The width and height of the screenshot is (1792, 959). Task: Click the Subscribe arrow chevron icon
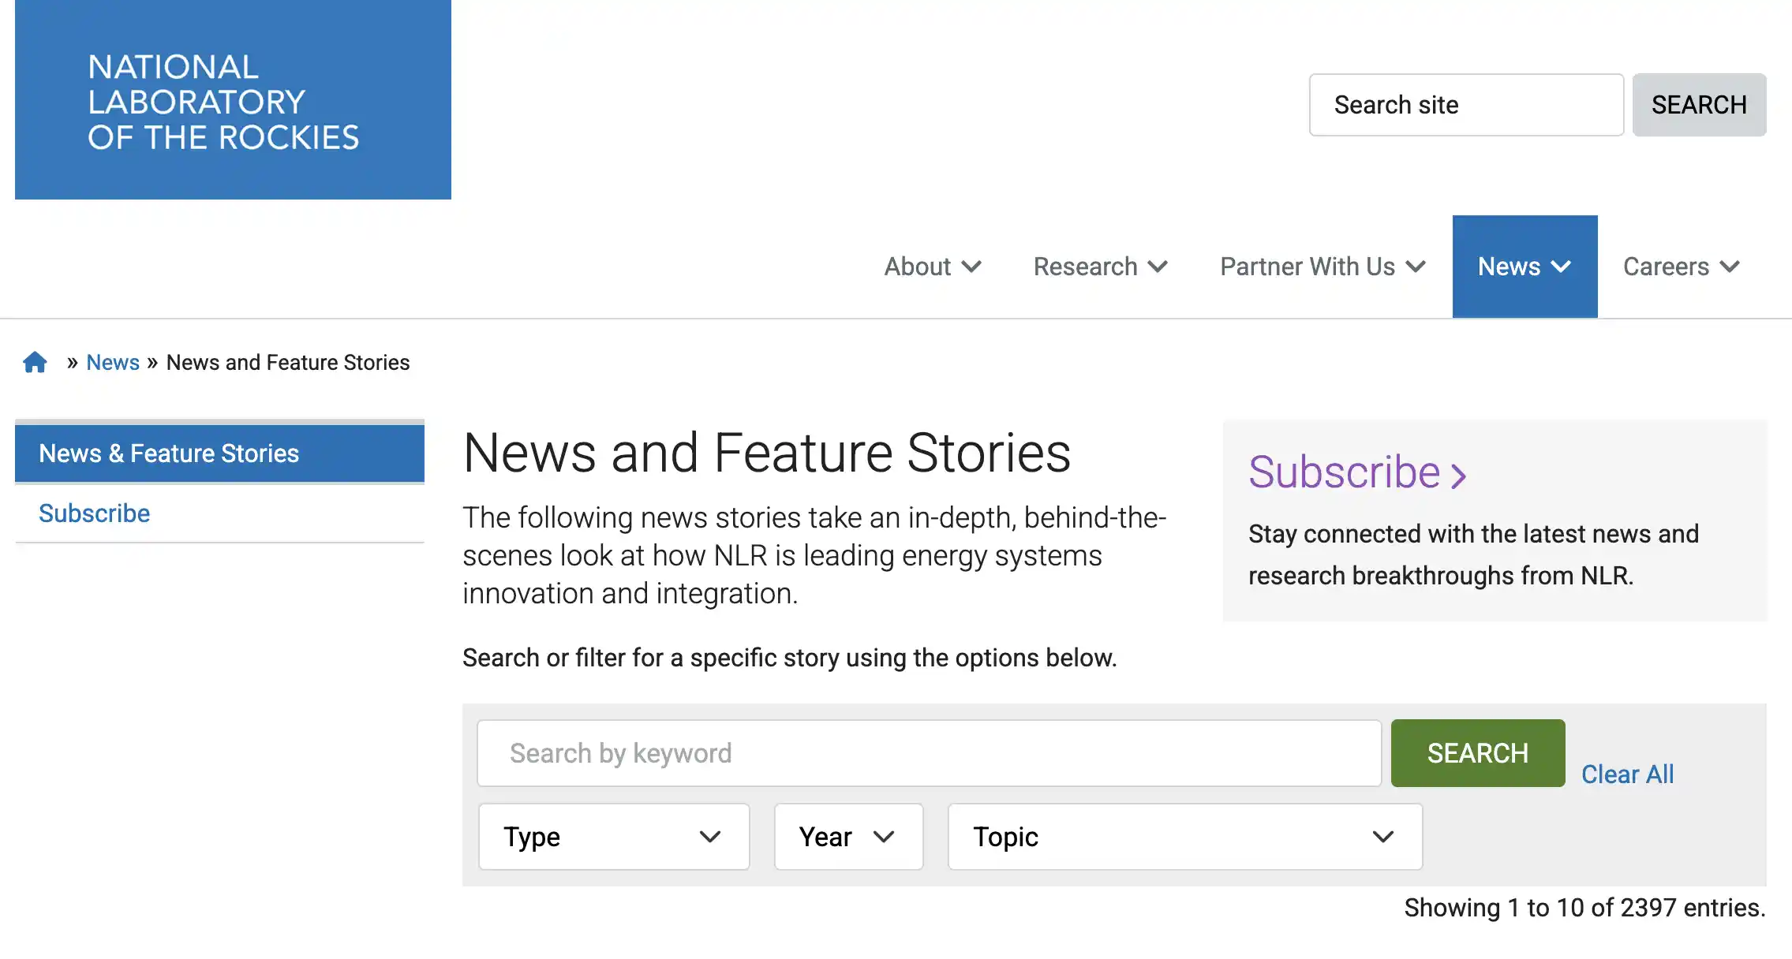tap(1458, 476)
